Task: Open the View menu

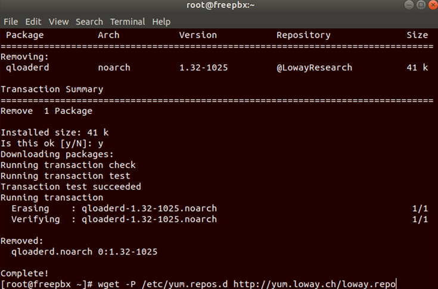Action: point(58,21)
